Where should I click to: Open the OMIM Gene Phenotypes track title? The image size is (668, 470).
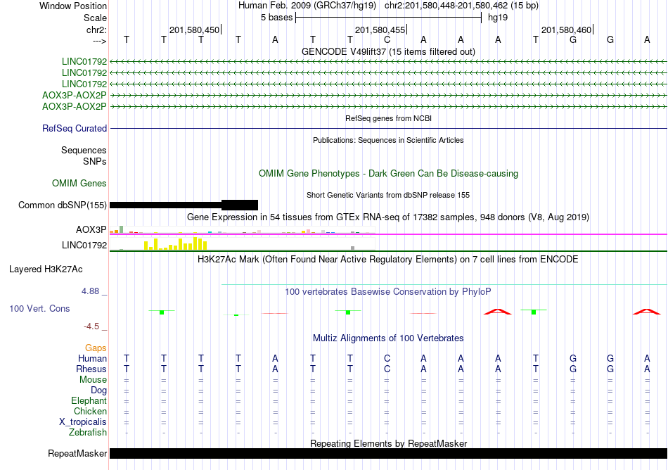(x=388, y=173)
